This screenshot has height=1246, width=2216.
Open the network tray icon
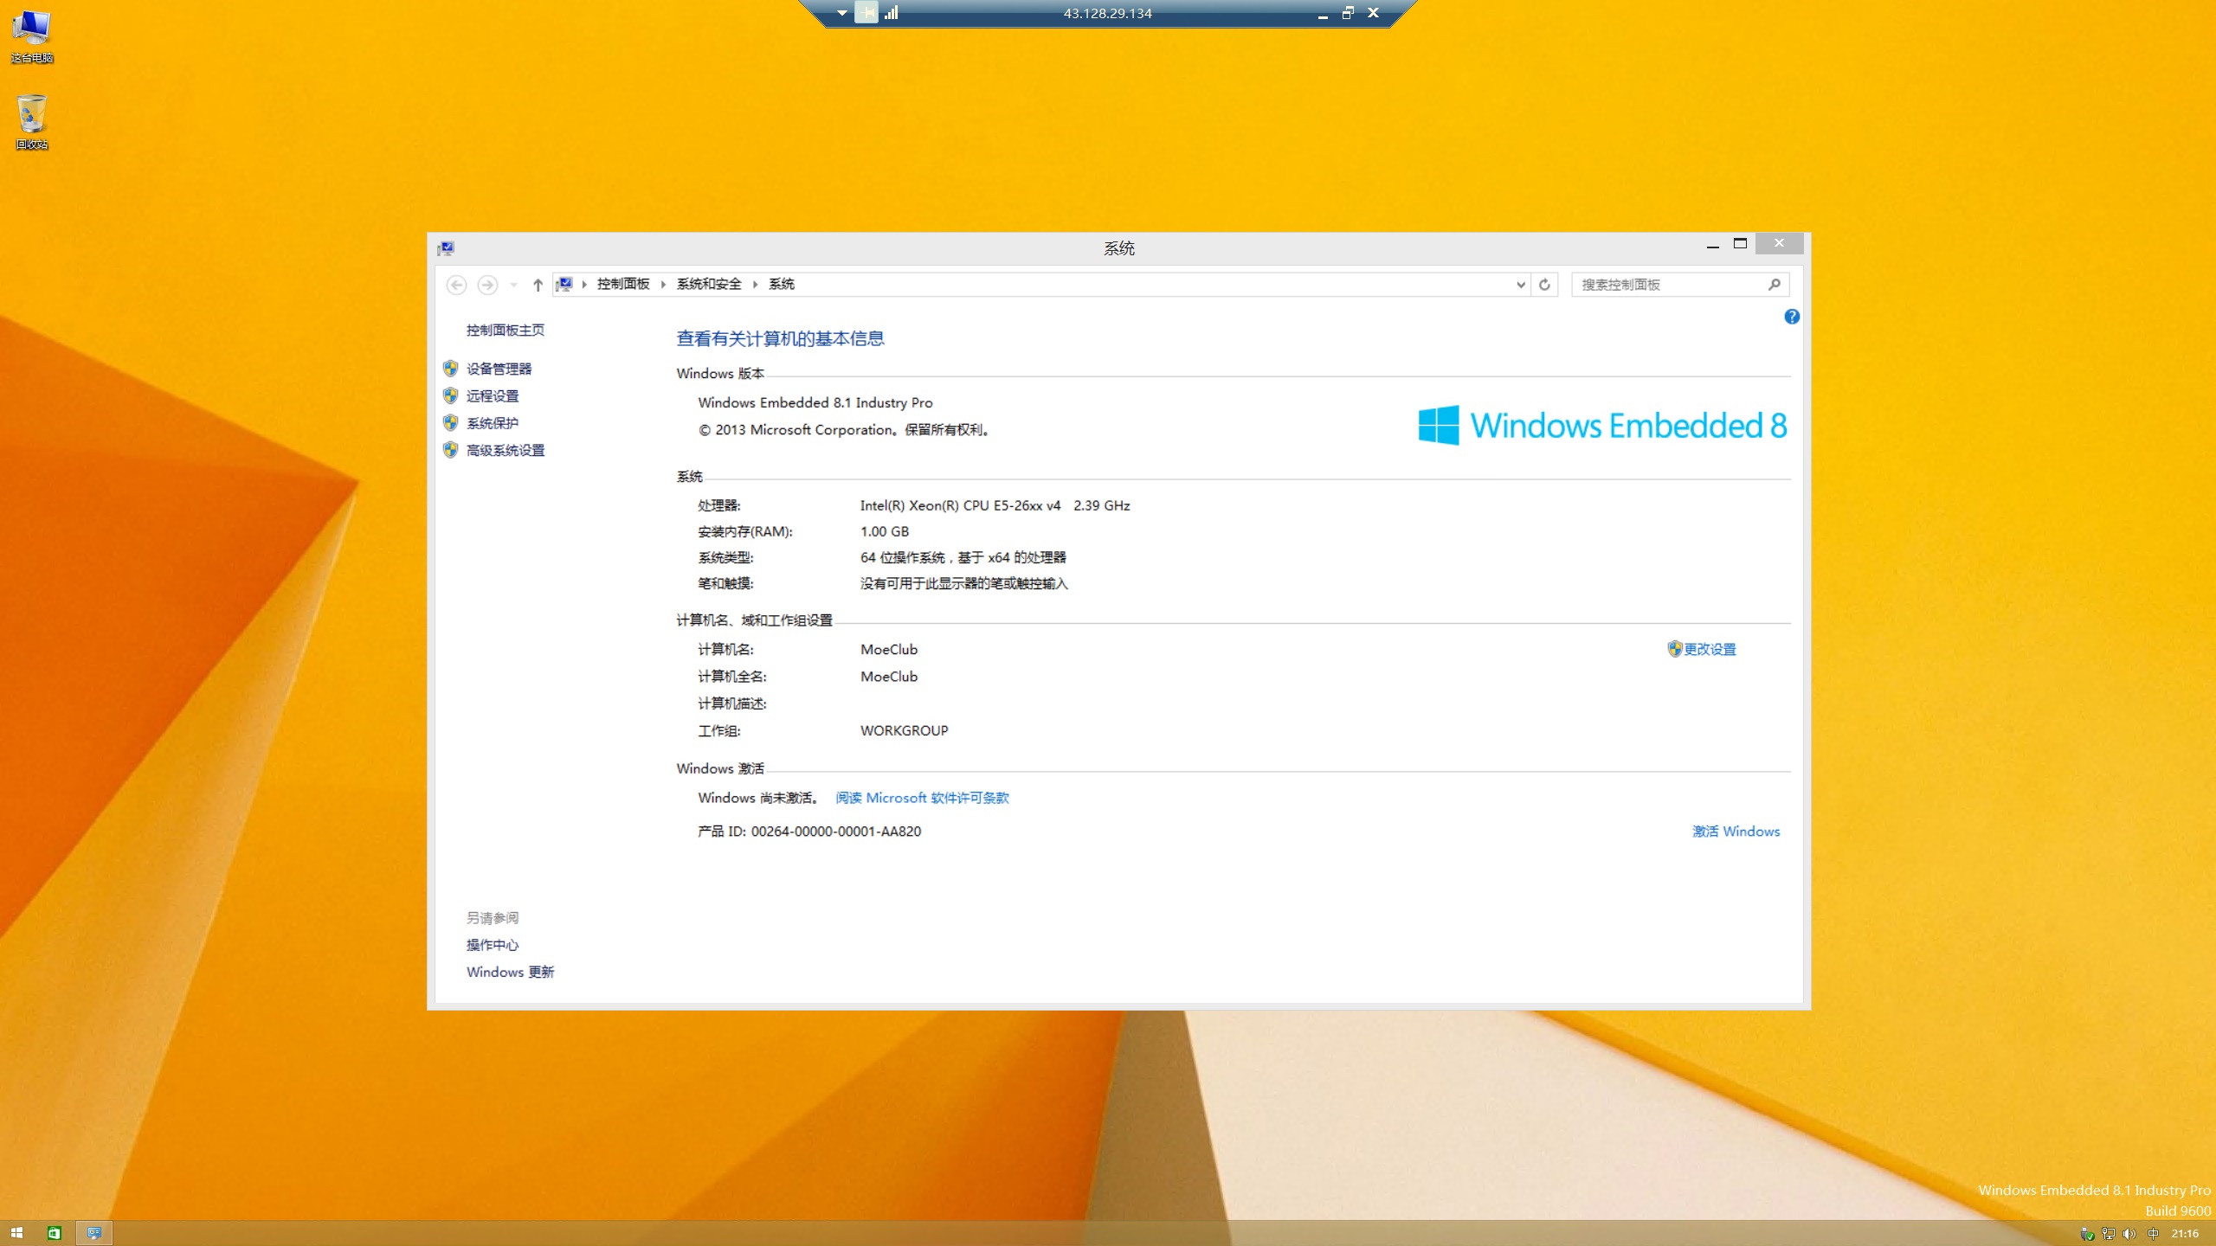2109,1234
